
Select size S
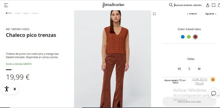pos(189,69)
